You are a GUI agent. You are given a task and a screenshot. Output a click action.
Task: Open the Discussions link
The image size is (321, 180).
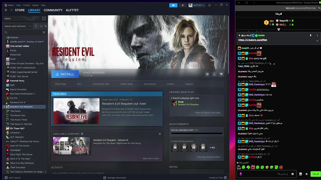150,84
